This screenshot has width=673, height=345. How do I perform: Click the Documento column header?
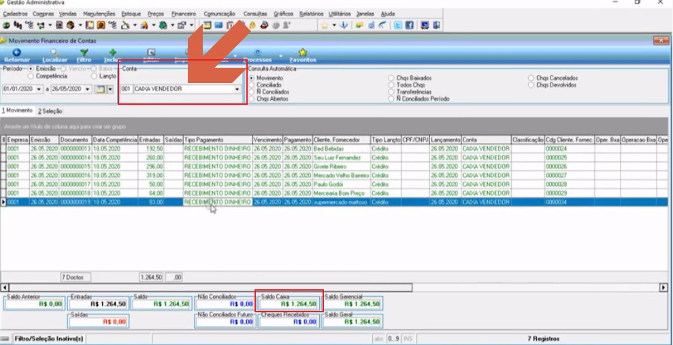(x=75, y=140)
